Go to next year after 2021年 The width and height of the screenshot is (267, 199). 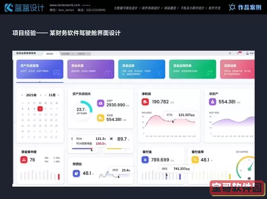click(x=41, y=95)
